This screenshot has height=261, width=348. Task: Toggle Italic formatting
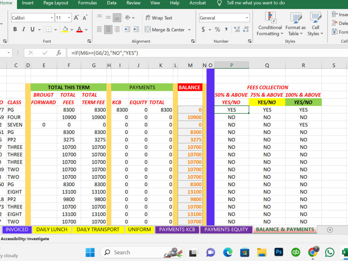(24, 29)
